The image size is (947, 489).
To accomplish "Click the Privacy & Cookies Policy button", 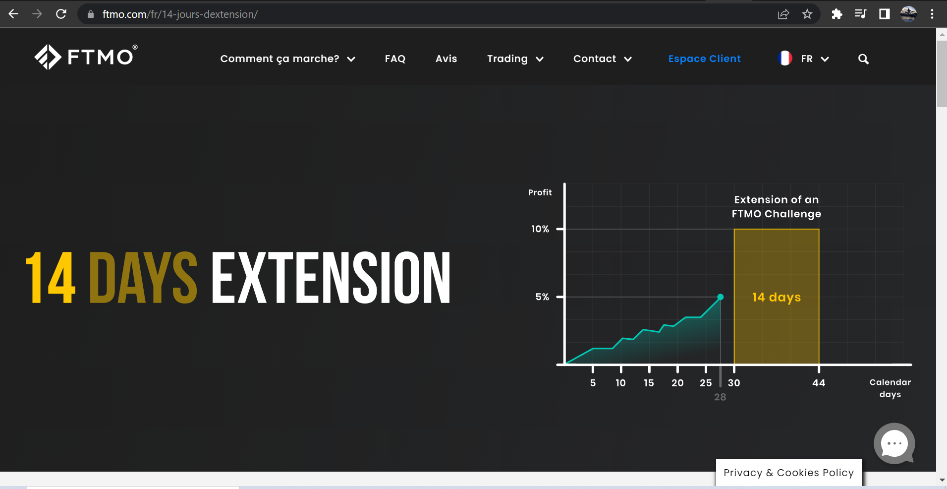I will coord(788,473).
